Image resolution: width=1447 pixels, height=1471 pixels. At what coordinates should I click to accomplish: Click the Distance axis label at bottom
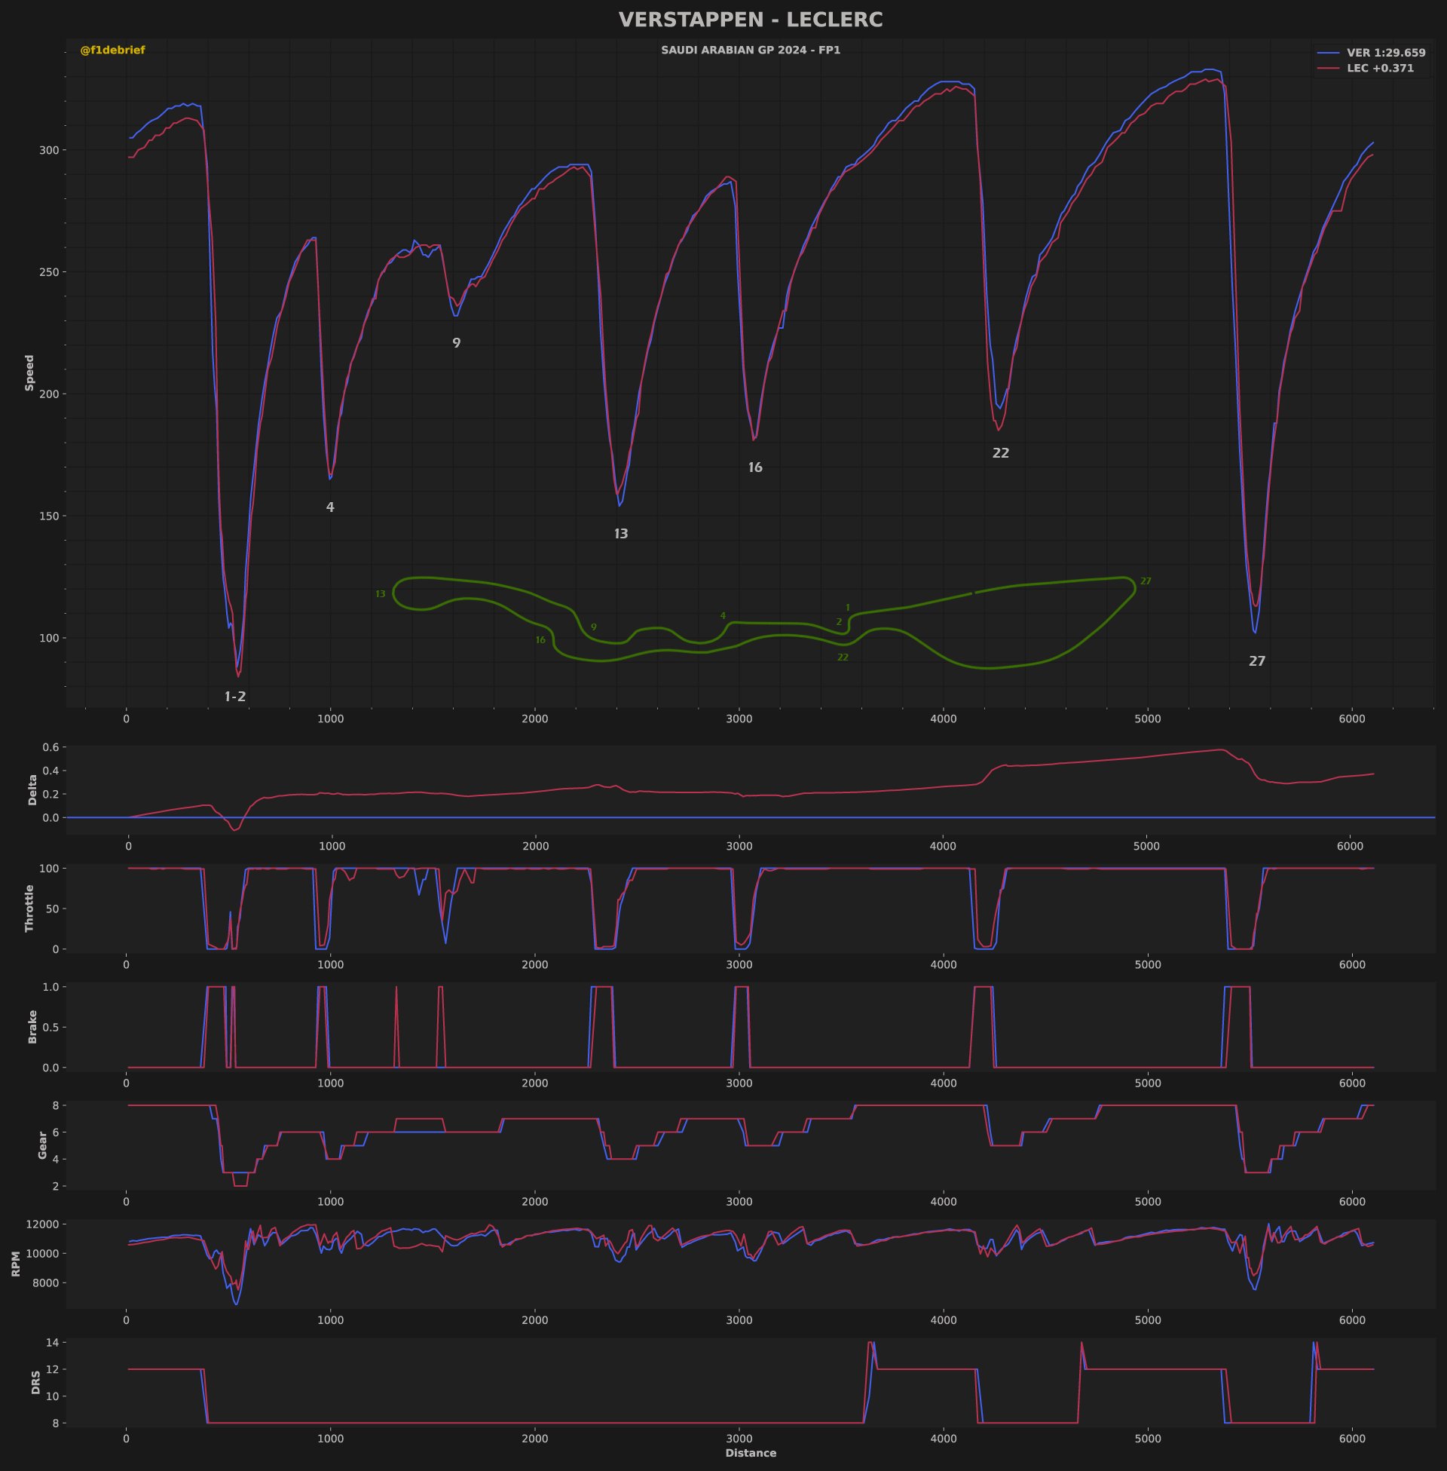click(750, 1453)
